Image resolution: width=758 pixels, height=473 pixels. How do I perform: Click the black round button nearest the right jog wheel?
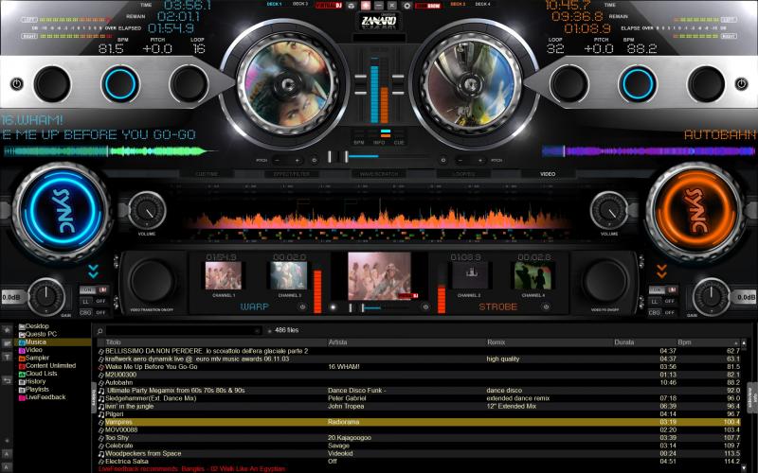coord(569,84)
